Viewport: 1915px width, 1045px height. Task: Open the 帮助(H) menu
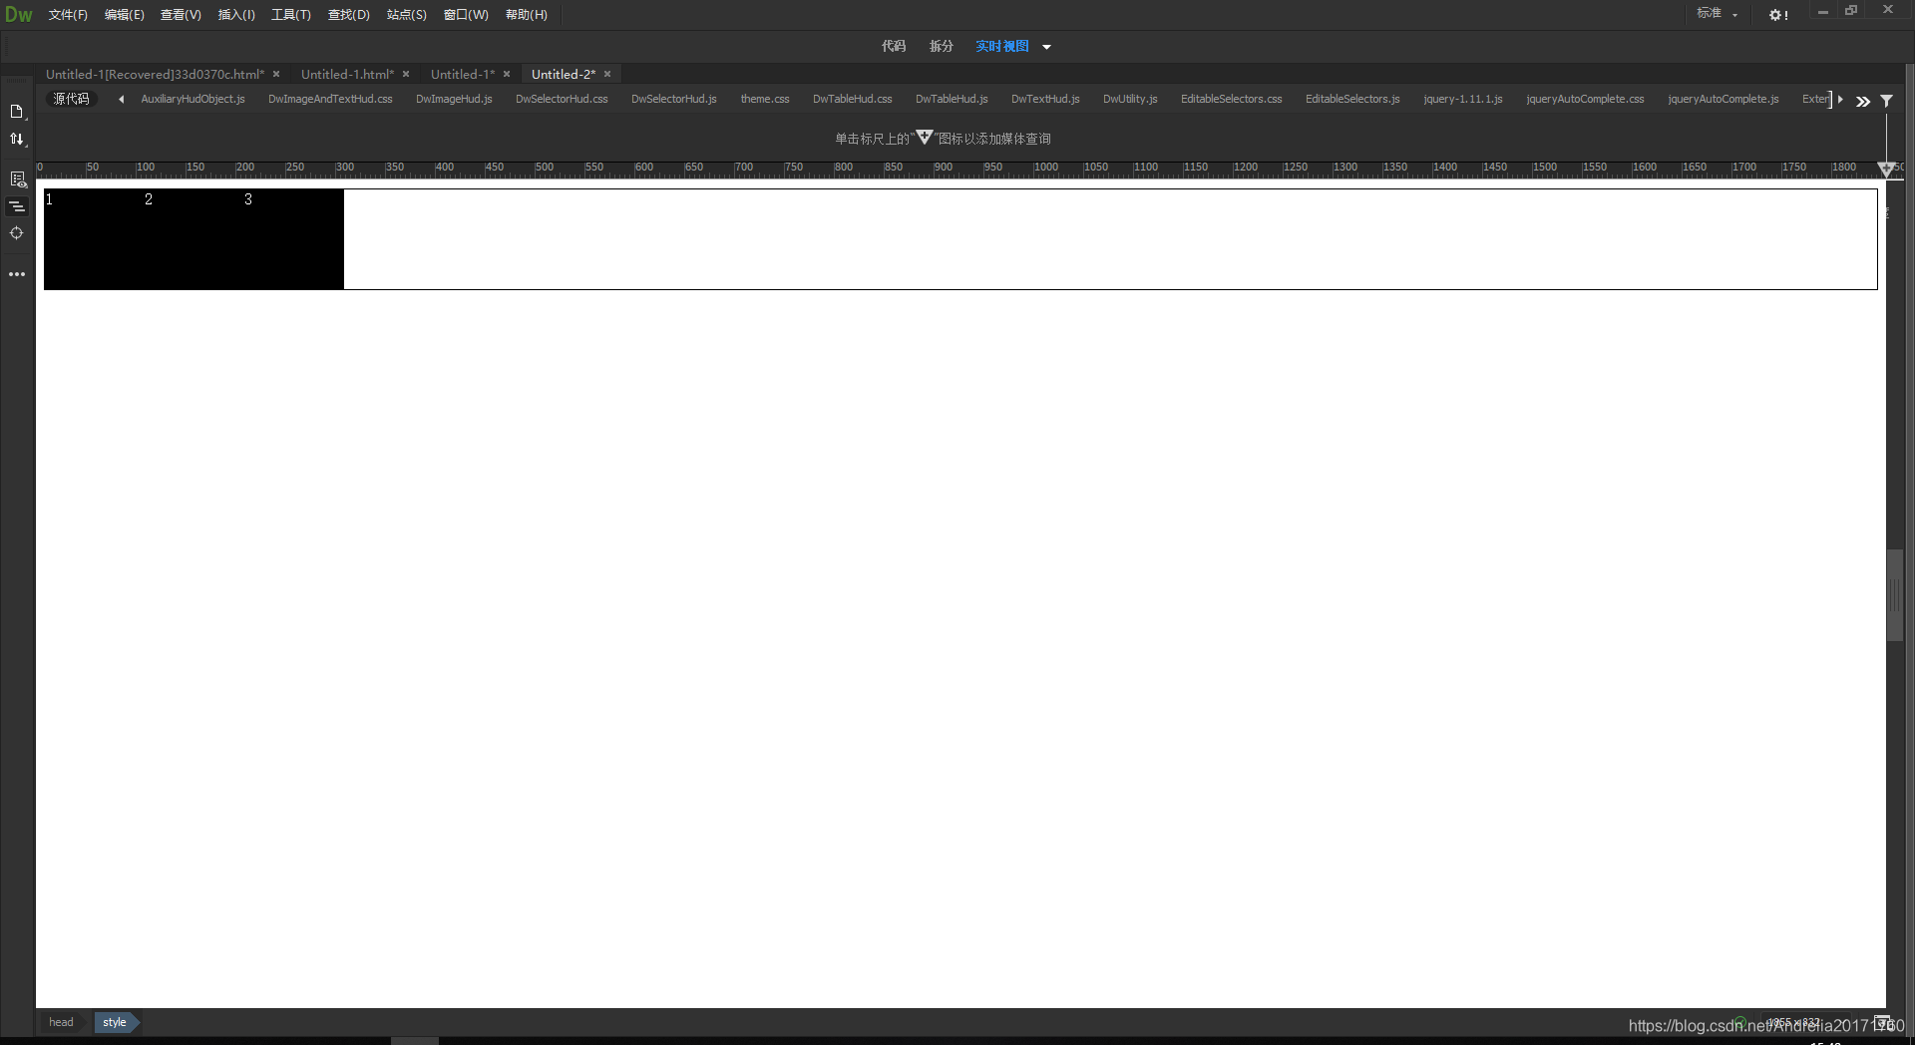[x=527, y=15]
